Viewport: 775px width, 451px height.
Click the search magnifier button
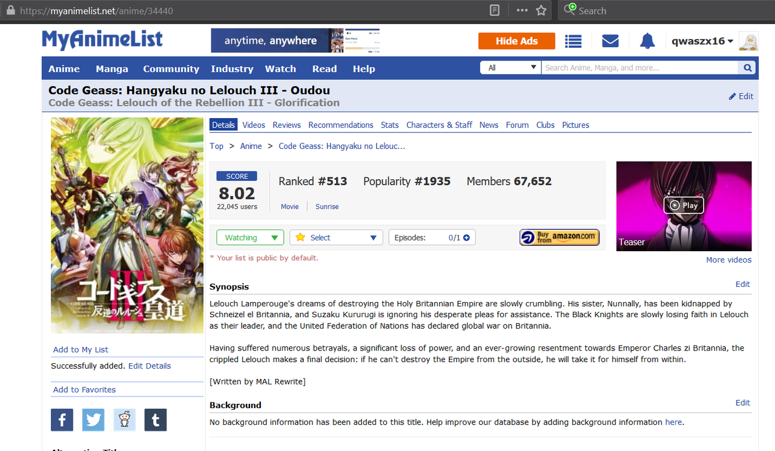point(748,68)
